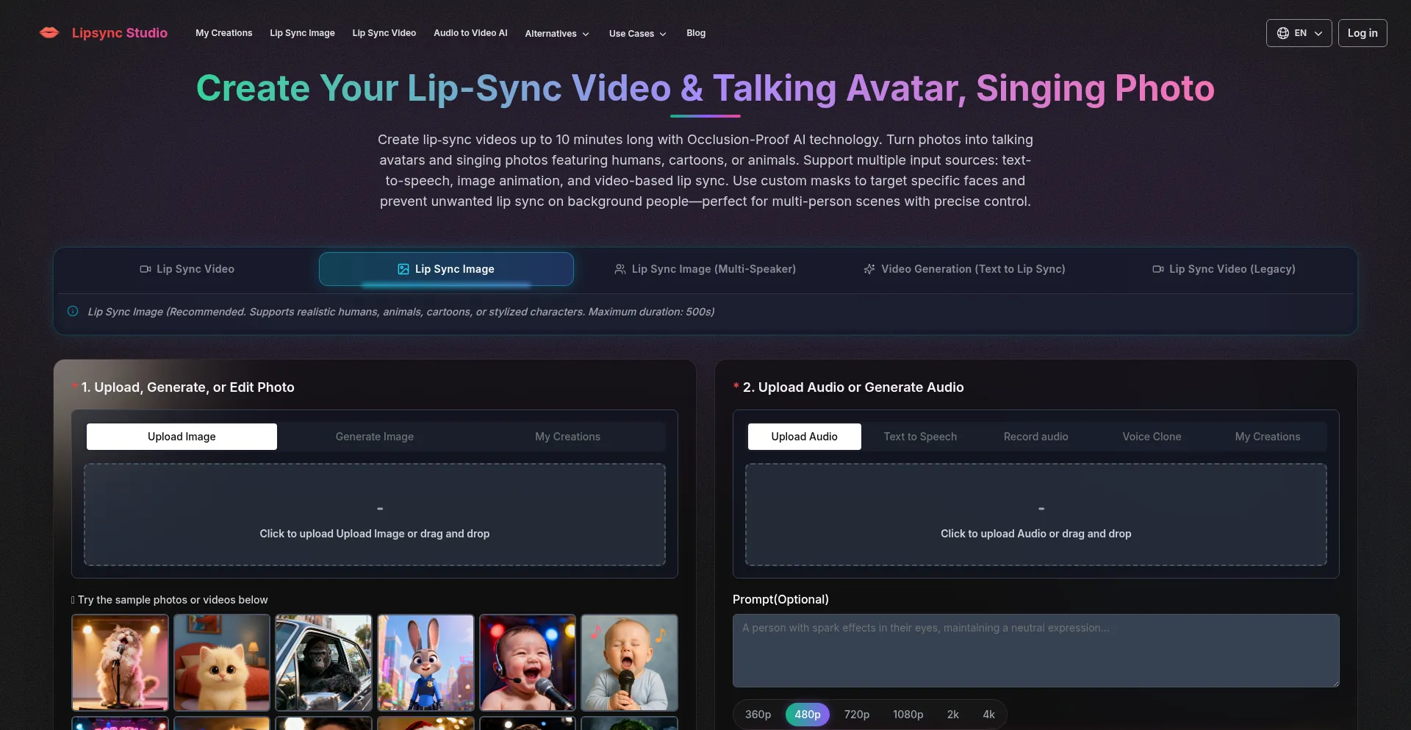
Task: Click the globe language icon
Action: click(1283, 33)
